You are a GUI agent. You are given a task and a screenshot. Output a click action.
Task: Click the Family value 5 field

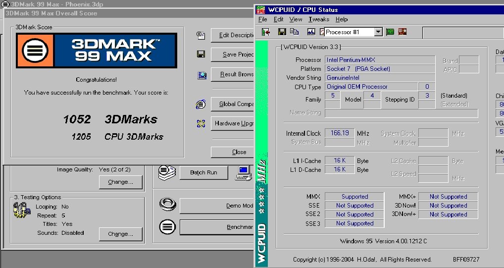coord(333,96)
